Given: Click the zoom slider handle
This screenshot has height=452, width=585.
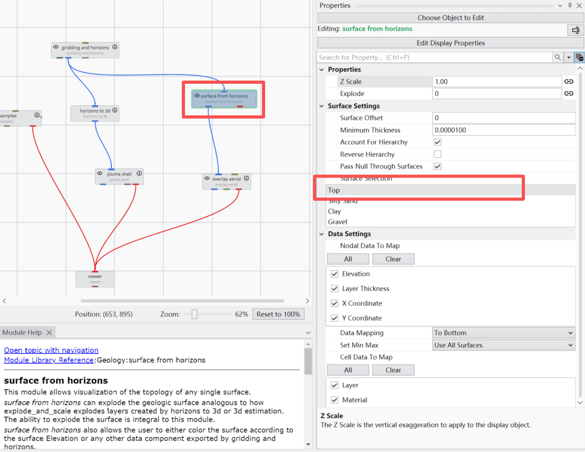Looking at the screenshot, I should click(194, 315).
